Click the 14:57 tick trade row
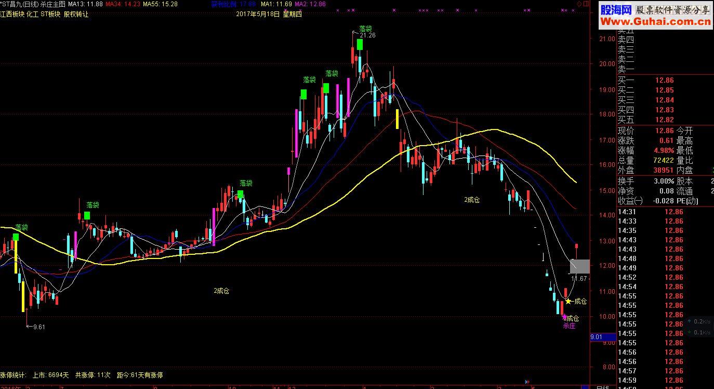 tap(665, 371)
